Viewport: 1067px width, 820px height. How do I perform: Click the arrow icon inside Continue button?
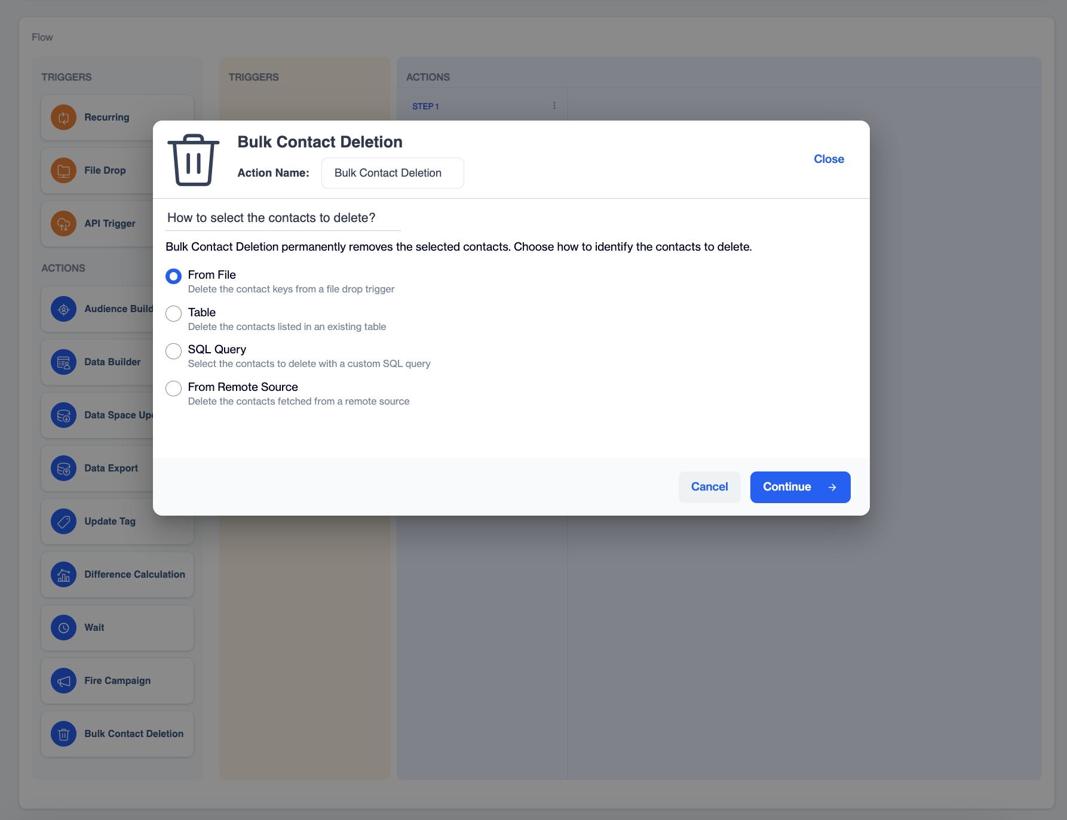pyautogui.click(x=832, y=488)
